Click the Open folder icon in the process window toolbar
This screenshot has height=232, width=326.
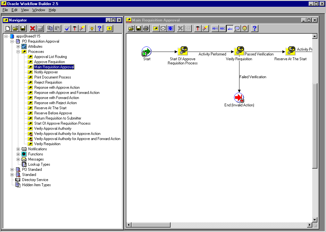click(131, 29)
